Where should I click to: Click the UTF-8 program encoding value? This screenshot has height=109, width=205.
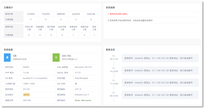click(x=78, y=89)
